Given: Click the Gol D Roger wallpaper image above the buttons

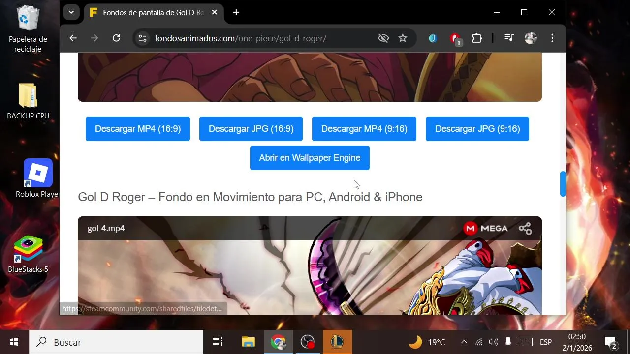Looking at the screenshot, I should pos(310,77).
